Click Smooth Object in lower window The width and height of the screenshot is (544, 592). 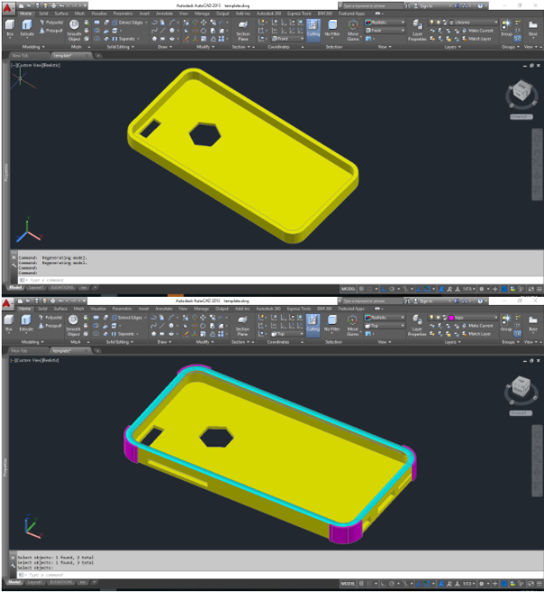click(73, 325)
